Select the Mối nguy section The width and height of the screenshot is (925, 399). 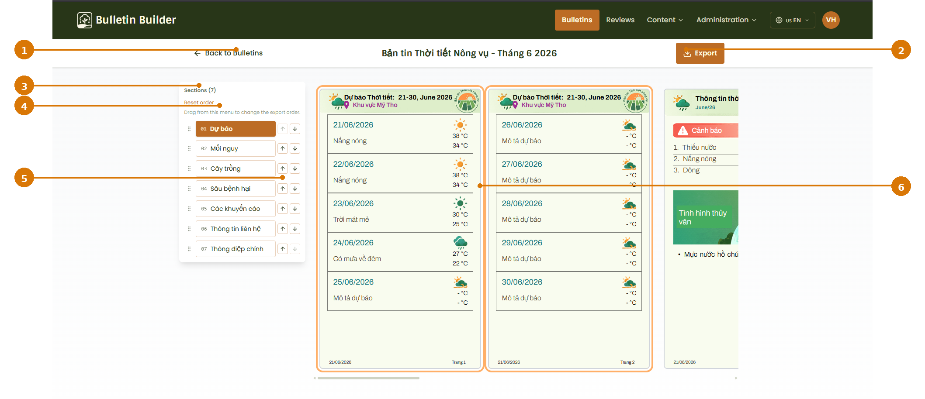[236, 148]
